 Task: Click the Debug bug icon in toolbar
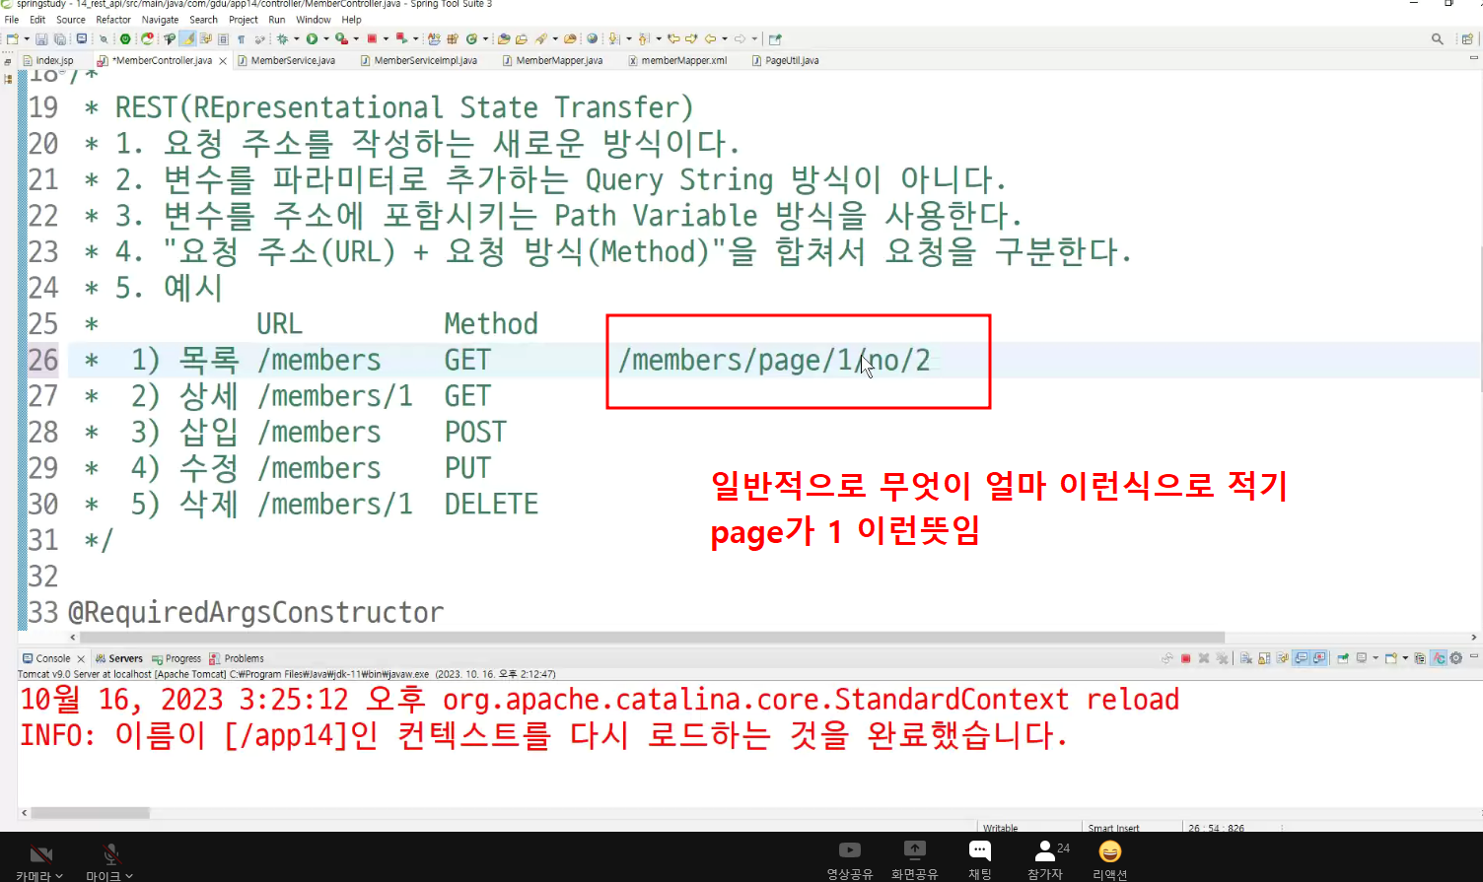tap(282, 39)
